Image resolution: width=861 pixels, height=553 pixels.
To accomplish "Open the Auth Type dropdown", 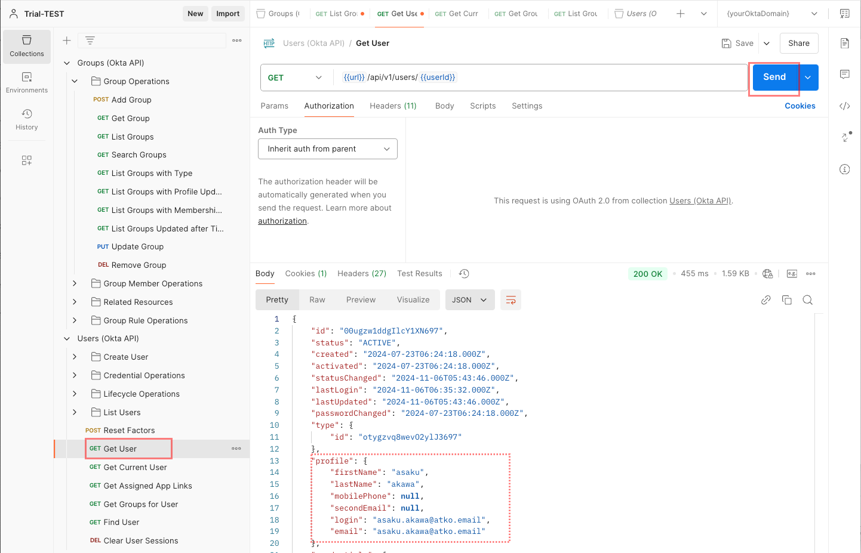I will tap(328, 149).
